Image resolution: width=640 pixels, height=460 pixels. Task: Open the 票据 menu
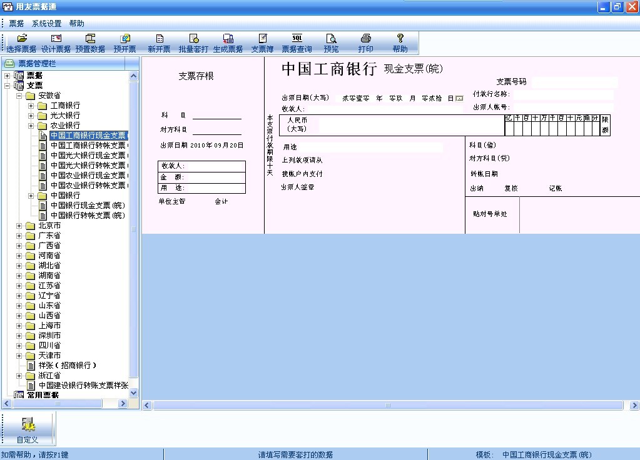pyautogui.click(x=16, y=24)
